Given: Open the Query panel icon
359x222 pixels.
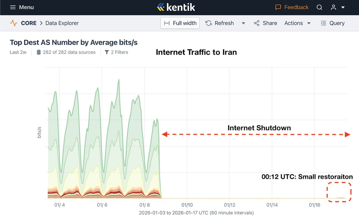Looking at the screenshot, I should point(323,23).
